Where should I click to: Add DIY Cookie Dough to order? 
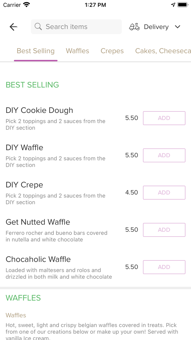(x=164, y=118)
